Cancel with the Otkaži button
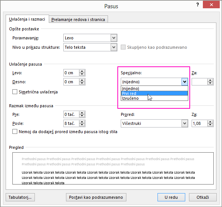 202,197
